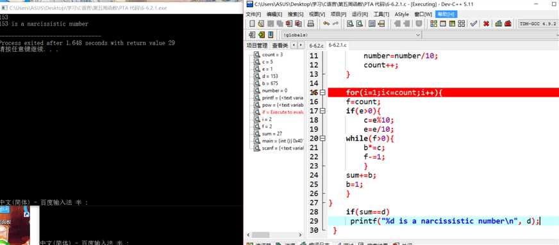Click the Compile four-colored grid icon
The height and width of the screenshot is (245, 559).
[x=434, y=24]
